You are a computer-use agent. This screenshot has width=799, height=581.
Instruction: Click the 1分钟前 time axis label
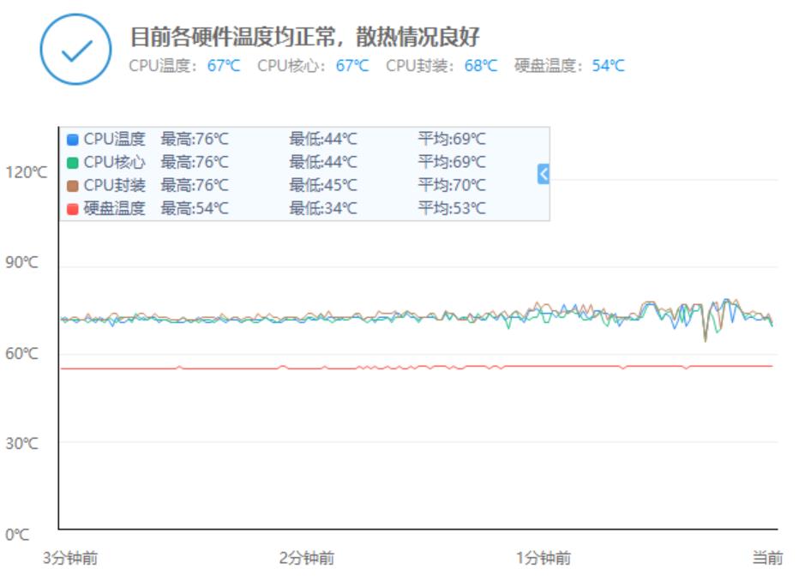[x=543, y=558]
